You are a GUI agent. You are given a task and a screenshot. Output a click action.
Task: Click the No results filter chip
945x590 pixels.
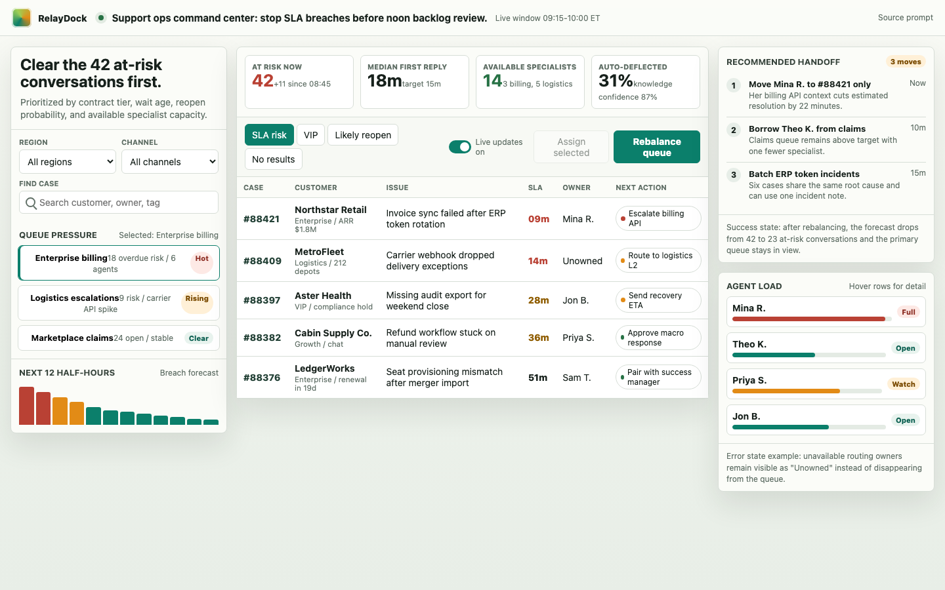[274, 159]
